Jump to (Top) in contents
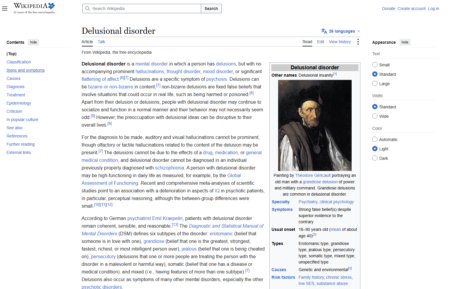451x289 pixels. [x=11, y=54]
